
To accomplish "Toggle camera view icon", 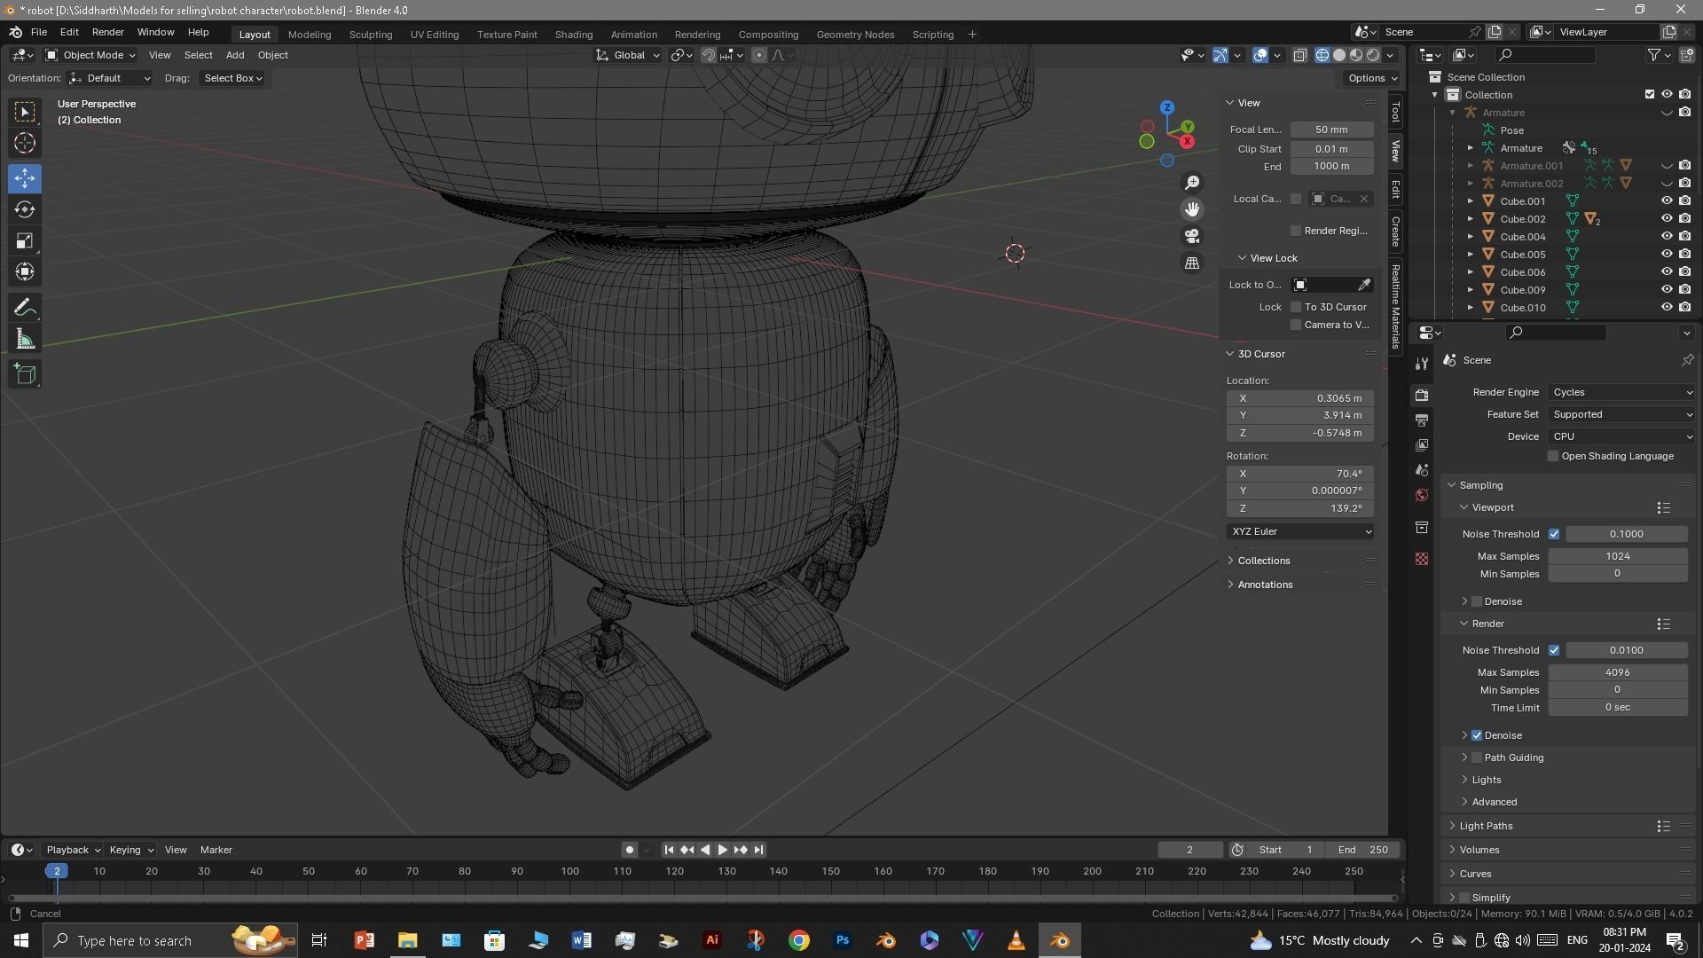I will pos(1192,236).
